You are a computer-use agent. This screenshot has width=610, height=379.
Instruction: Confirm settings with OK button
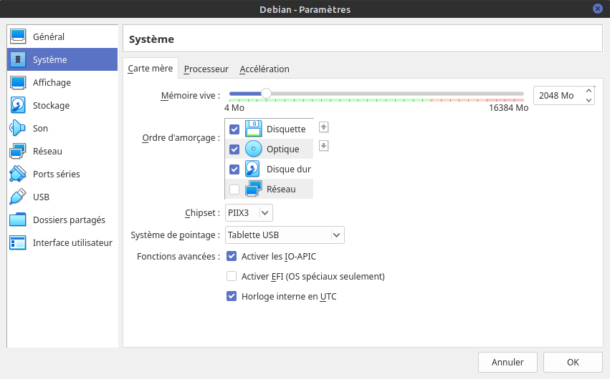pyautogui.click(x=573, y=362)
